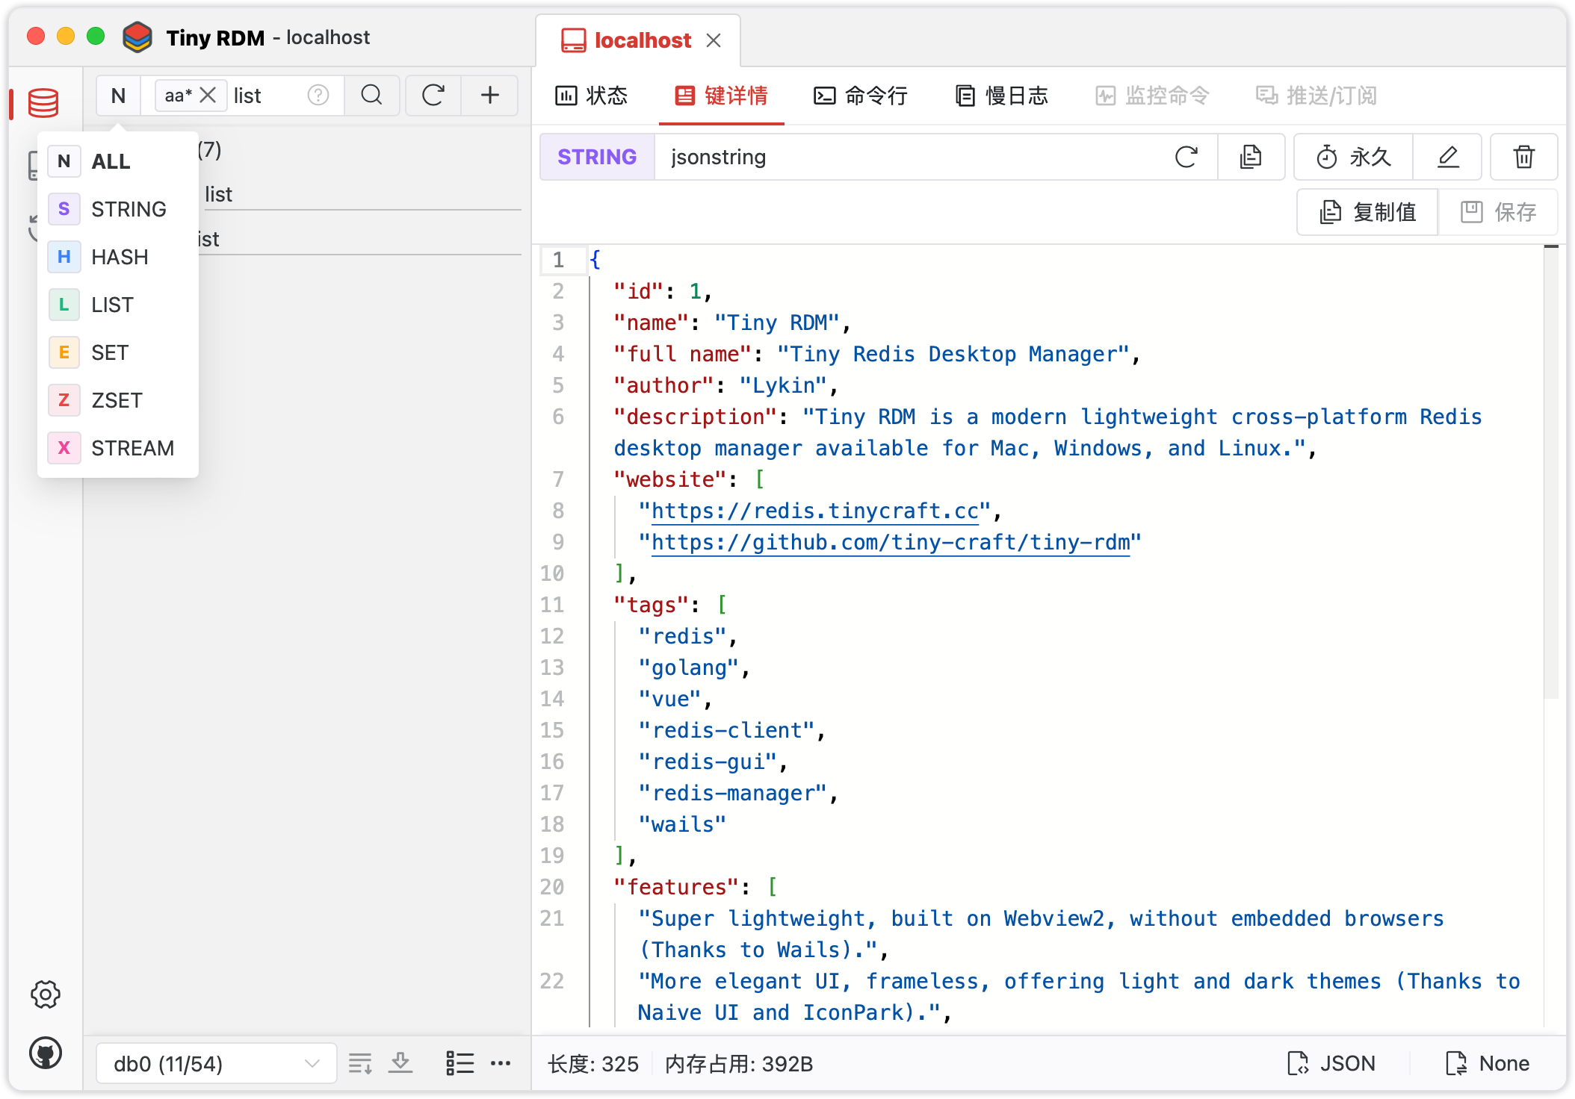Reload the jsonstring key value
Image resolution: width=1575 pixels, height=1099 pixels.
pos(1186,157)
